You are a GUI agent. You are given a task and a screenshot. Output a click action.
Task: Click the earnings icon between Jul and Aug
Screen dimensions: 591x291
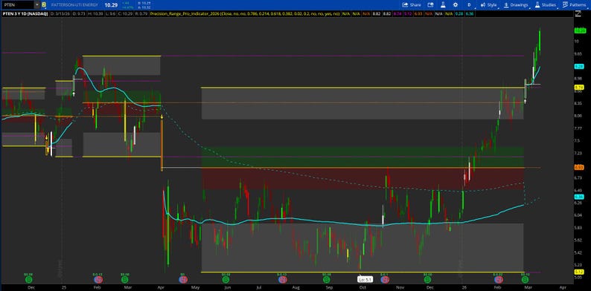282,280
